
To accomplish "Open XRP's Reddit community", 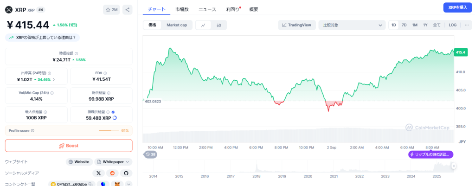I will (112, 173).
